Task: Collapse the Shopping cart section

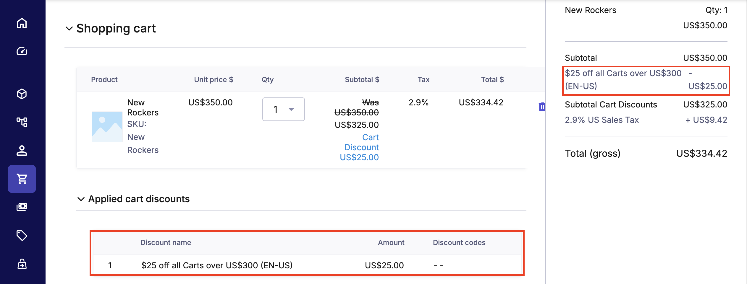Action: click(69, 29)
